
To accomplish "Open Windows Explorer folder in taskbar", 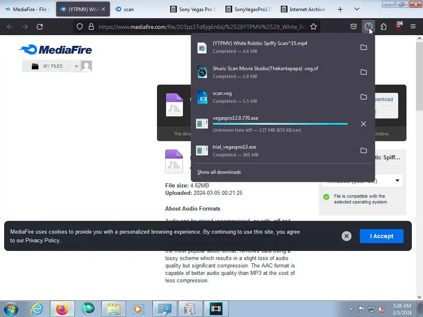I will pyautogui.click(x=114, y=309).
